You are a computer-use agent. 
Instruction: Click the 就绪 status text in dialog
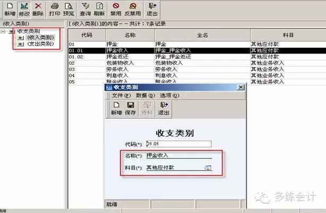(x=111, y=205)
